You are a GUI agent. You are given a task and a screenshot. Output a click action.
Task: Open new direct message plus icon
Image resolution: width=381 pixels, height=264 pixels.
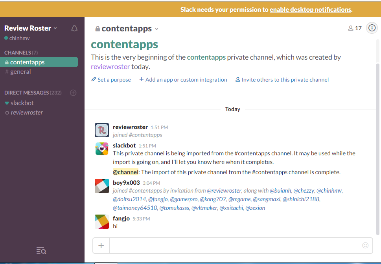click(73, 93)
